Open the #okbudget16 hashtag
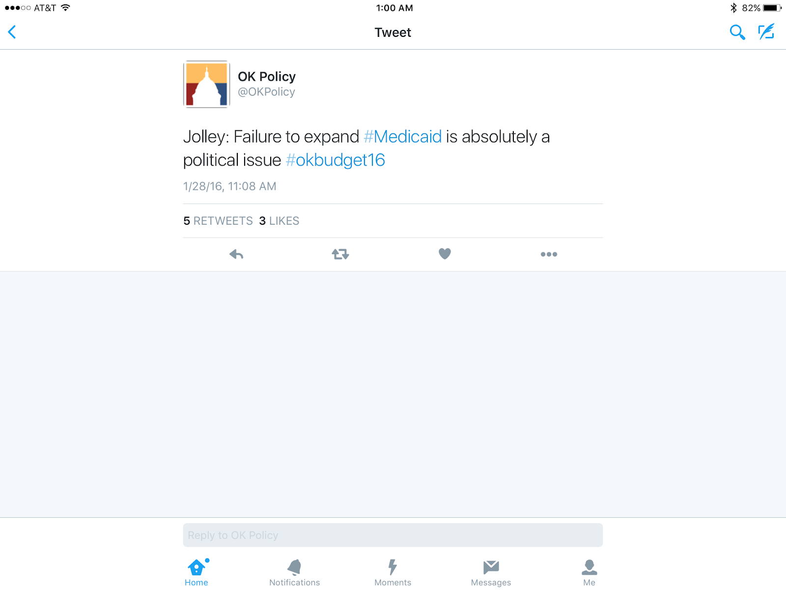The image size is (786, 590). pos(335,160)
